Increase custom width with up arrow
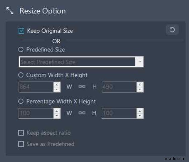 [x=57, y=85]
